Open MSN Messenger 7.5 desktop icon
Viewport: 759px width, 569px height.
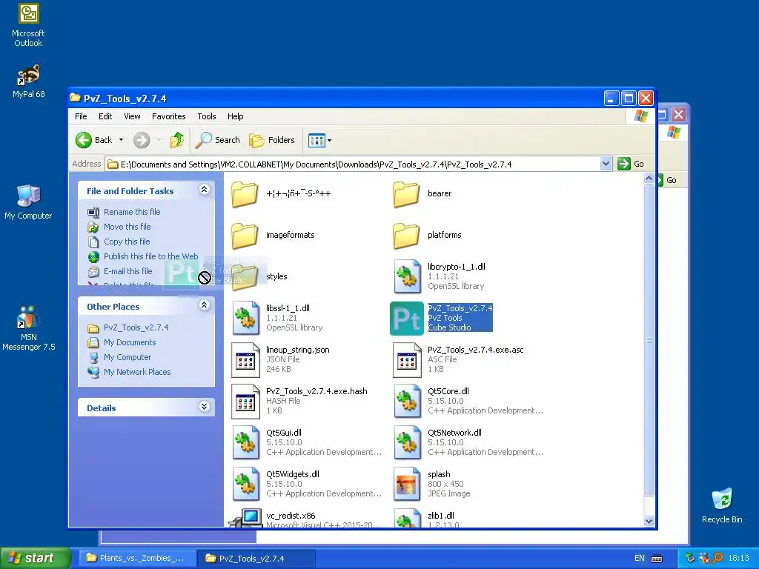28,328
